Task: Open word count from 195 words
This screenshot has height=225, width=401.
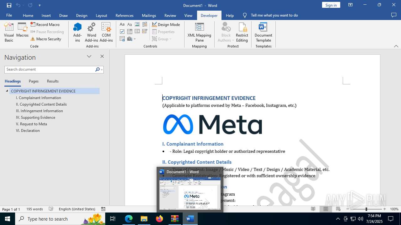Action: point(34,209)
